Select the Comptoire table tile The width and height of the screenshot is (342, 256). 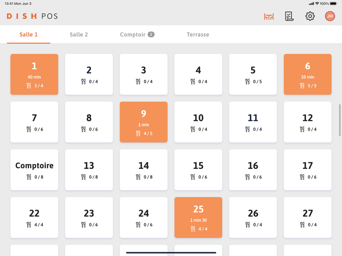click(34, 170)
